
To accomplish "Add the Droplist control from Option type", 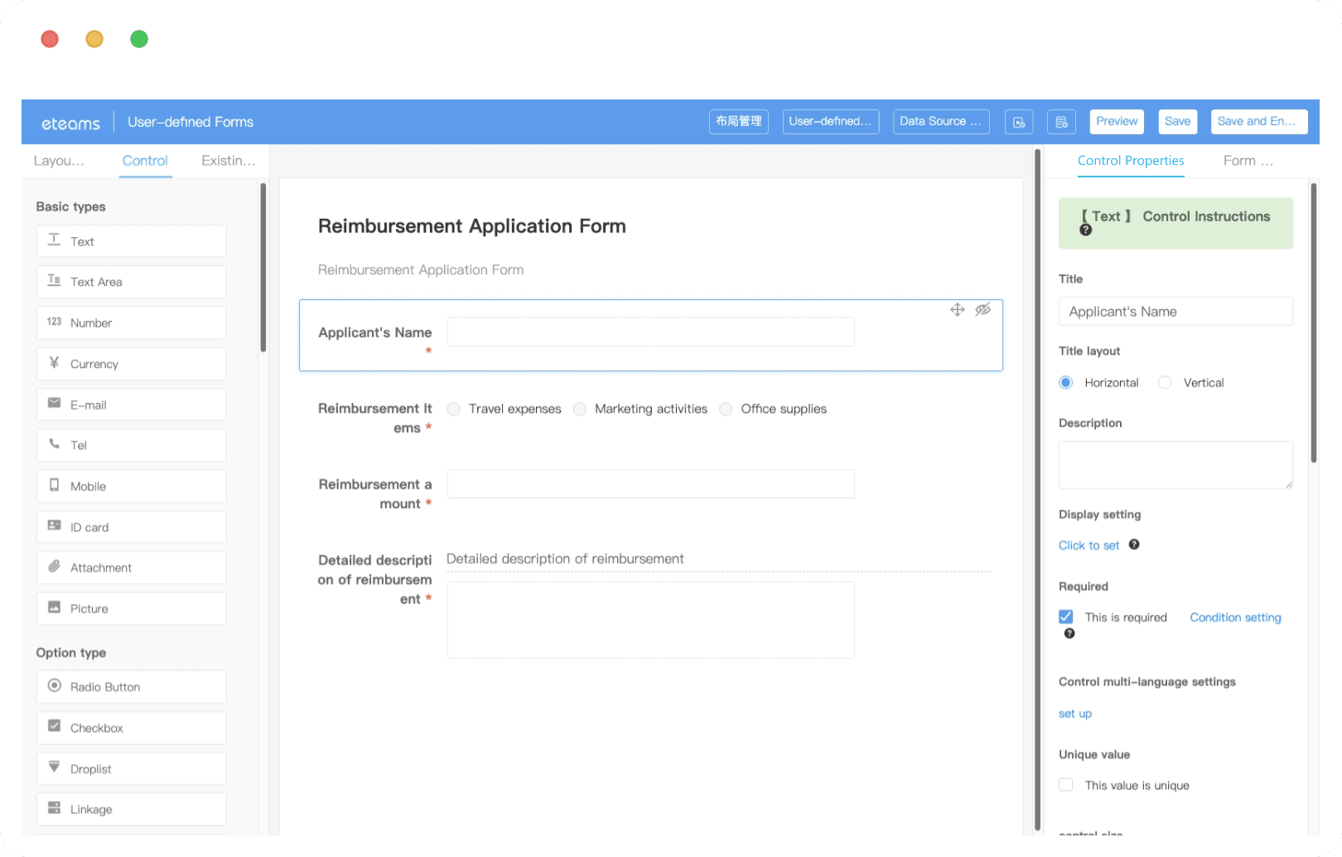I will [131, 769].
